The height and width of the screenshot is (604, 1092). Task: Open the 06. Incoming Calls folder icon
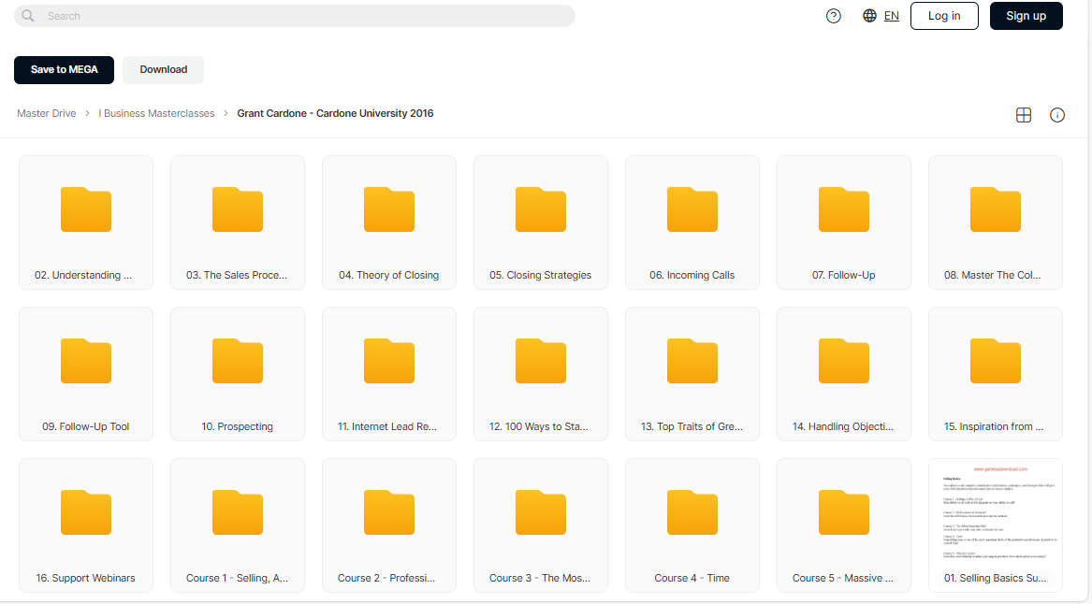click(692, 209)
